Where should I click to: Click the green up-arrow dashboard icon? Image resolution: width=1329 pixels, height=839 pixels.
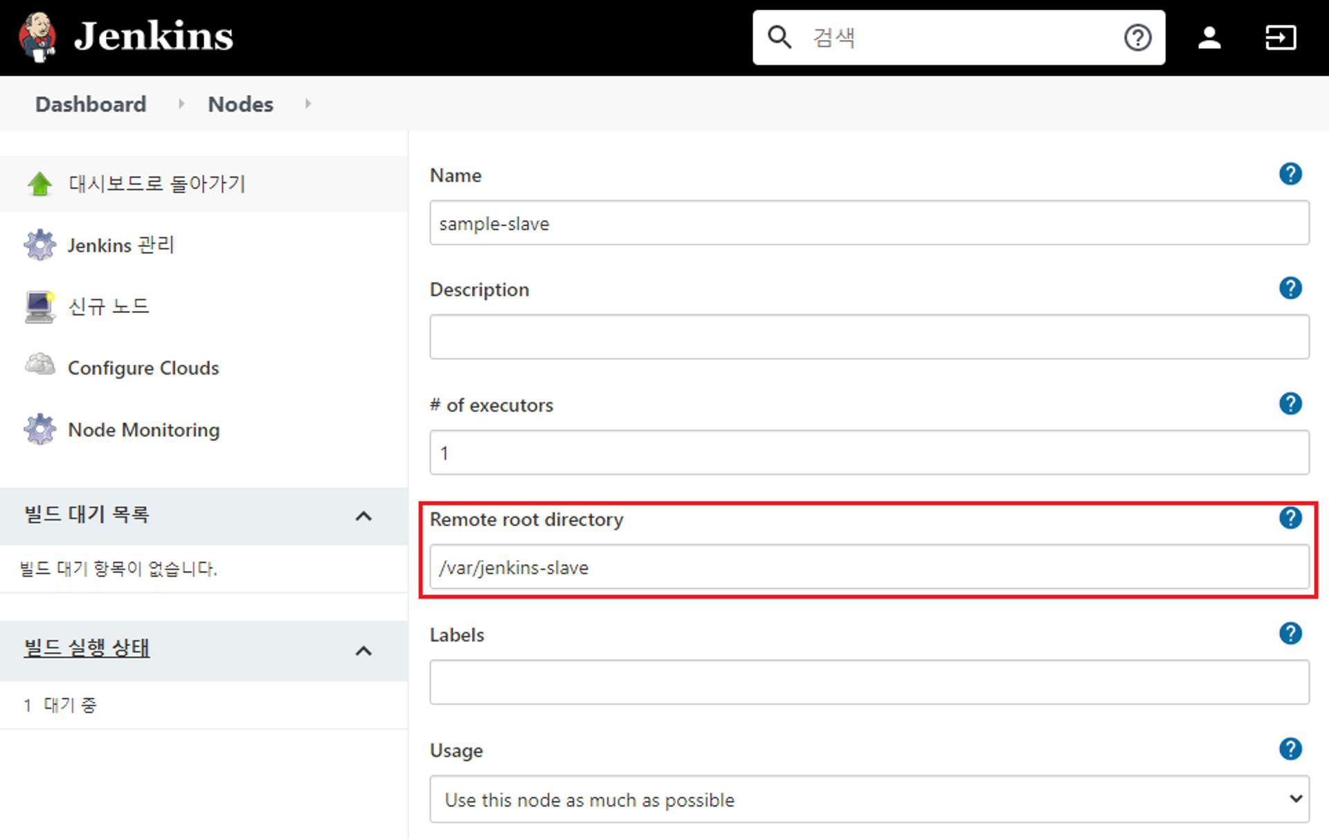click(x=39, y=183)
